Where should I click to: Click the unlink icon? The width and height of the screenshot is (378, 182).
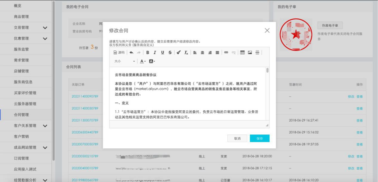pyautogui.click(x=233, y=52)
